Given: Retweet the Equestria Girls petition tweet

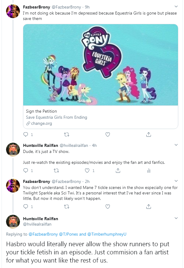Looking at the screenshot, I should pos(67,134).
